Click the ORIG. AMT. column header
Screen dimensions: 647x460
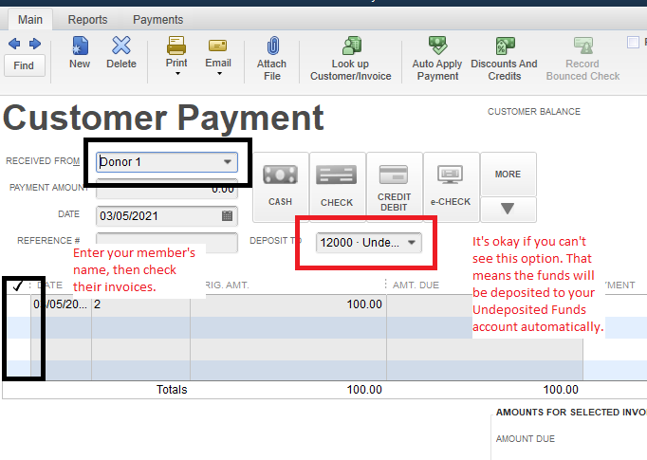226,285
